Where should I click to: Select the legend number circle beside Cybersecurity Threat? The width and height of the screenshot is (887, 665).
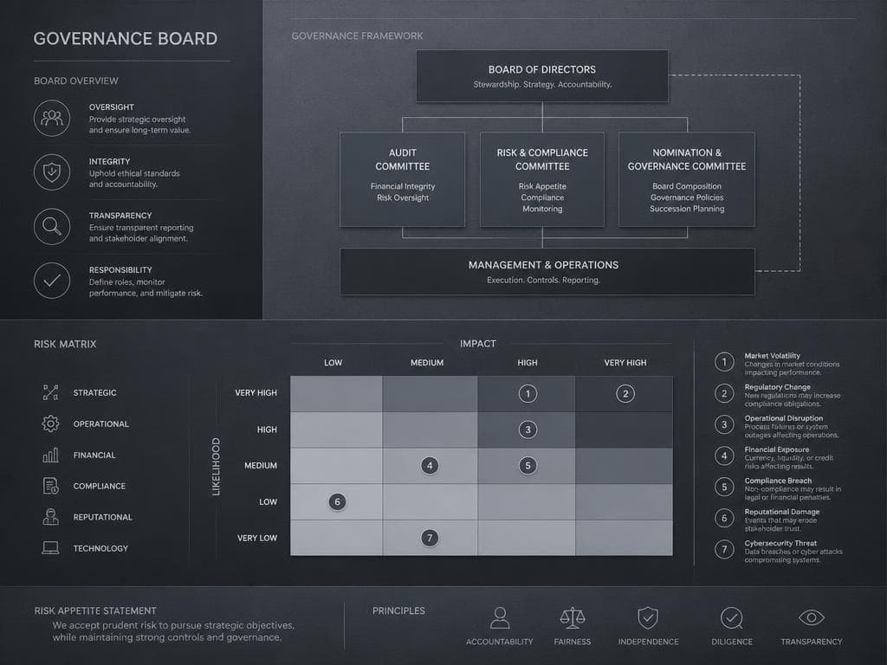(x=724, y=549)
